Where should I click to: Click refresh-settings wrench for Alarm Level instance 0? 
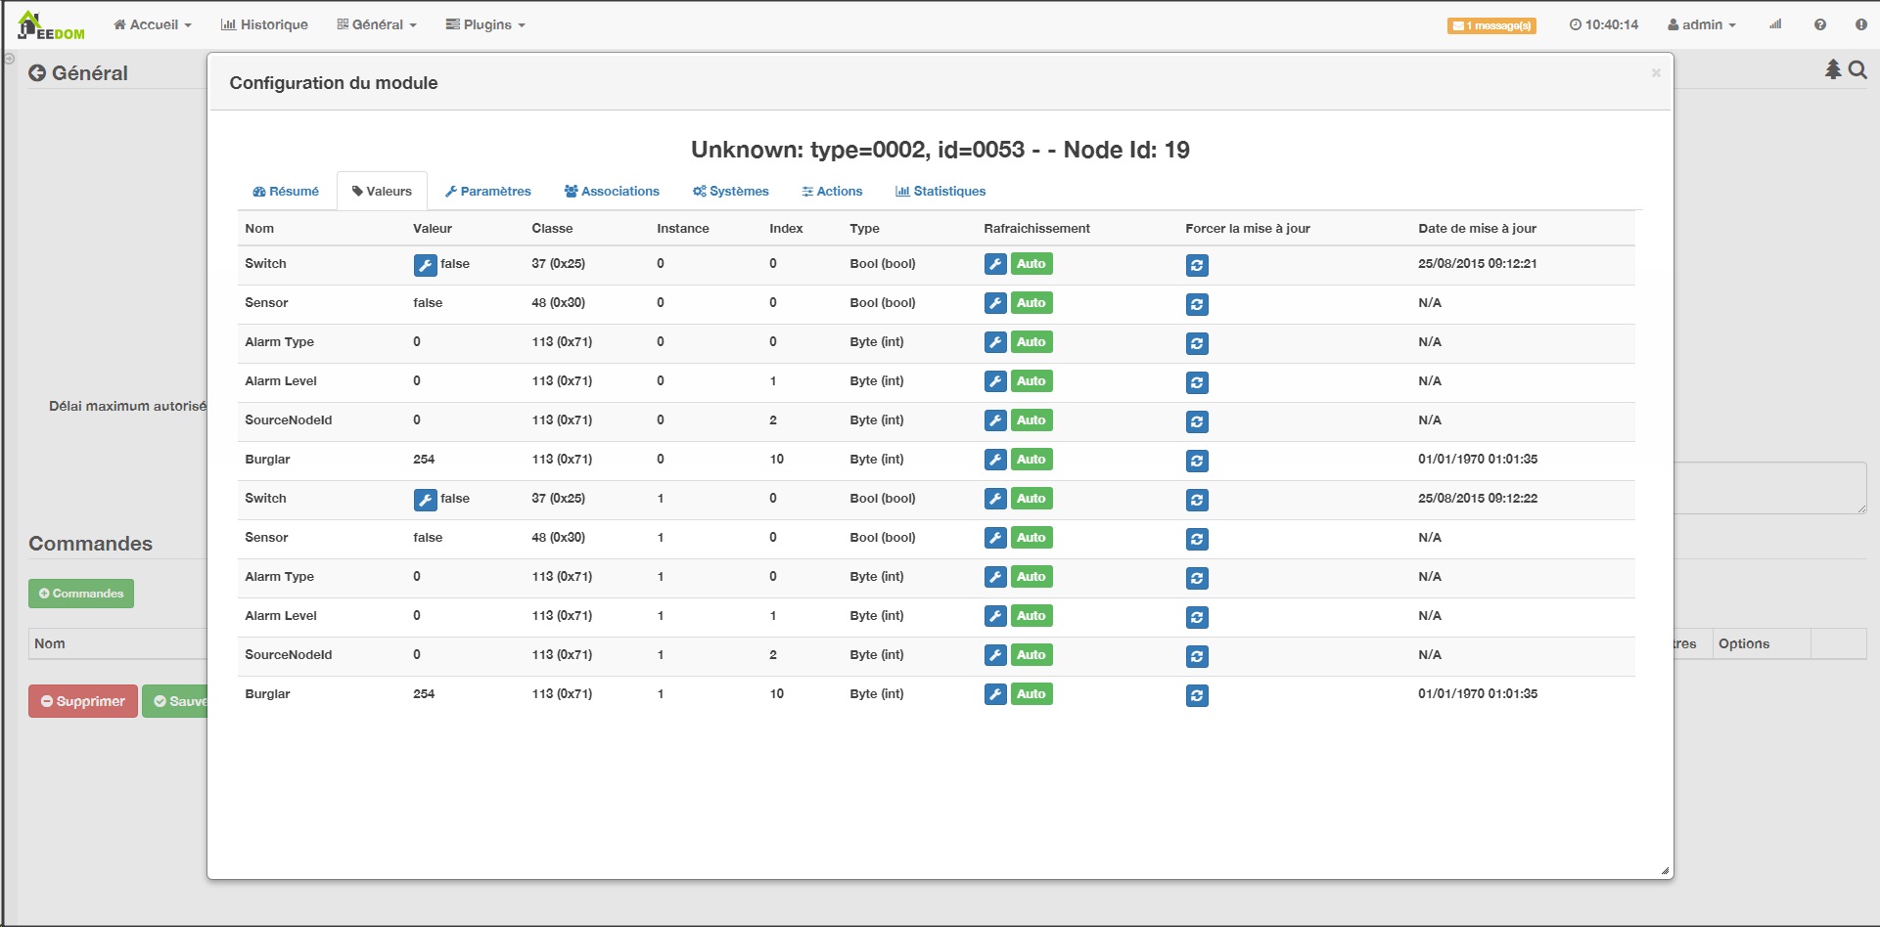995,381
